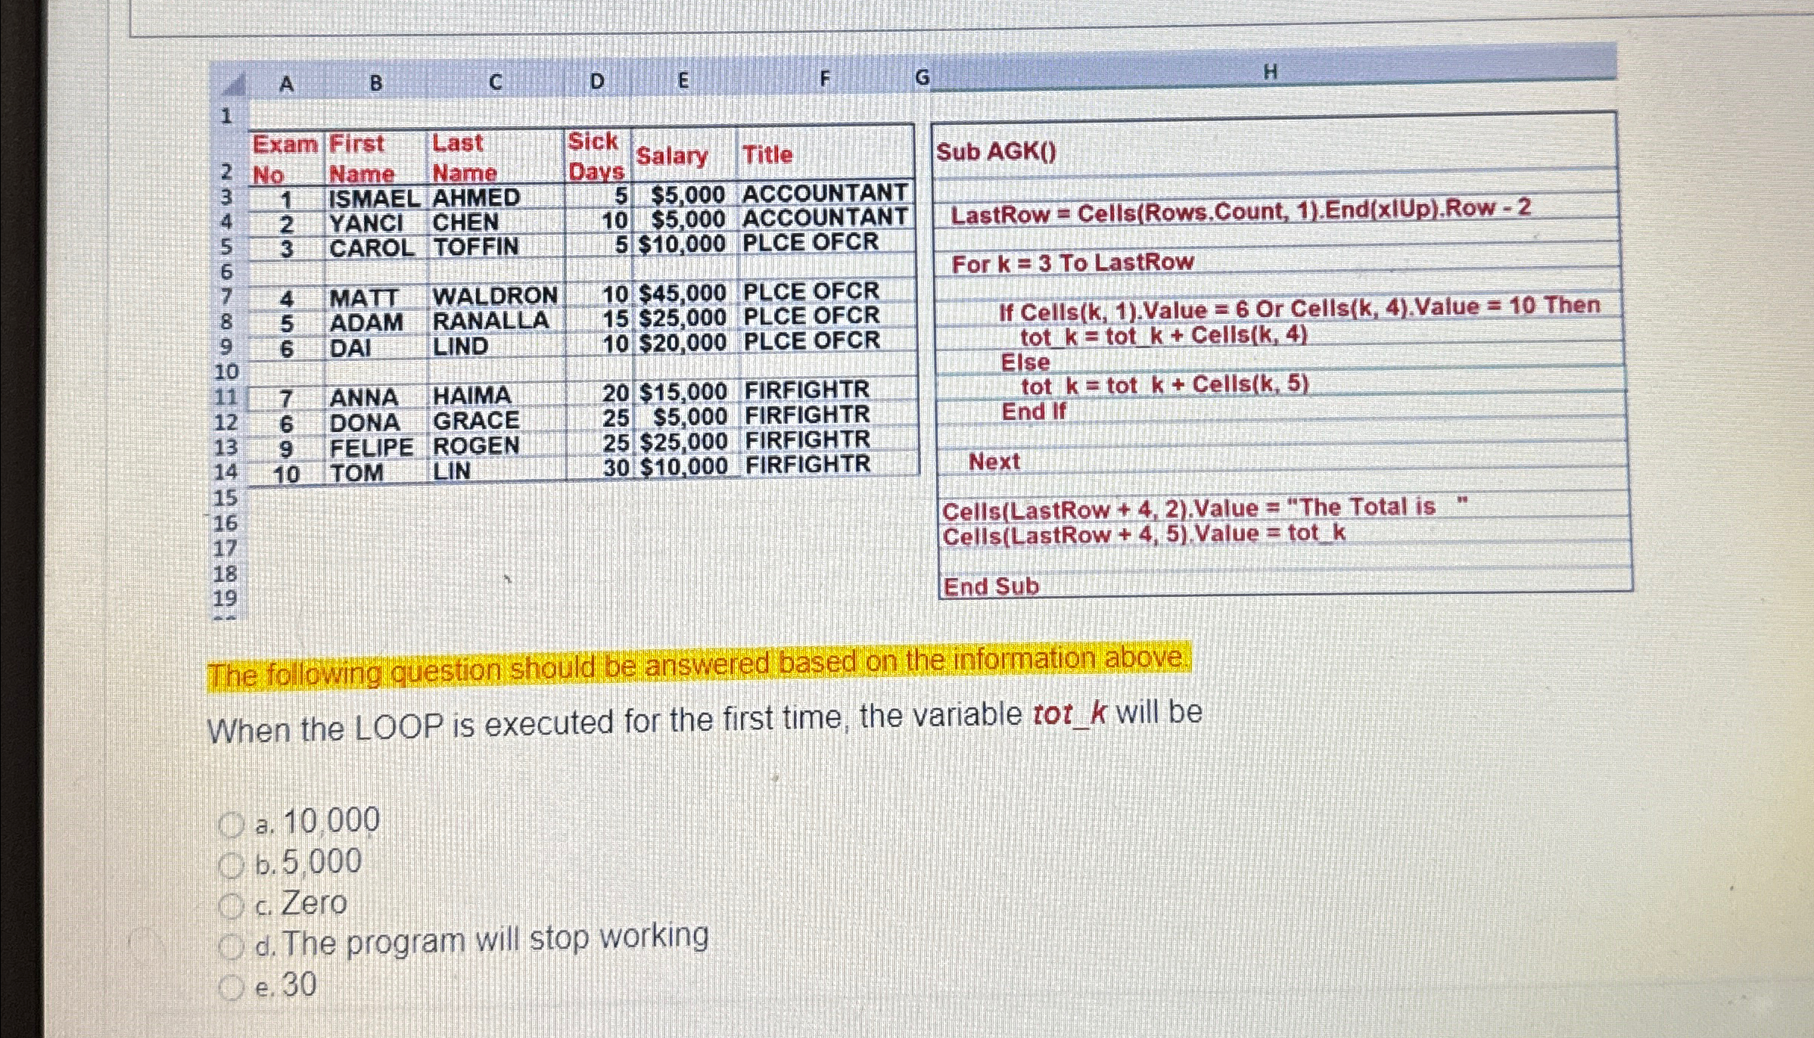Select radio option c. Zero
This screenshot has width=1814, height=1038.
(232, 906)
